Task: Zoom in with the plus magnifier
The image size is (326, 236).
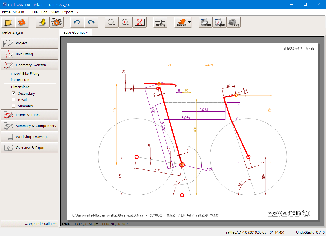Action: pos(125,22)
